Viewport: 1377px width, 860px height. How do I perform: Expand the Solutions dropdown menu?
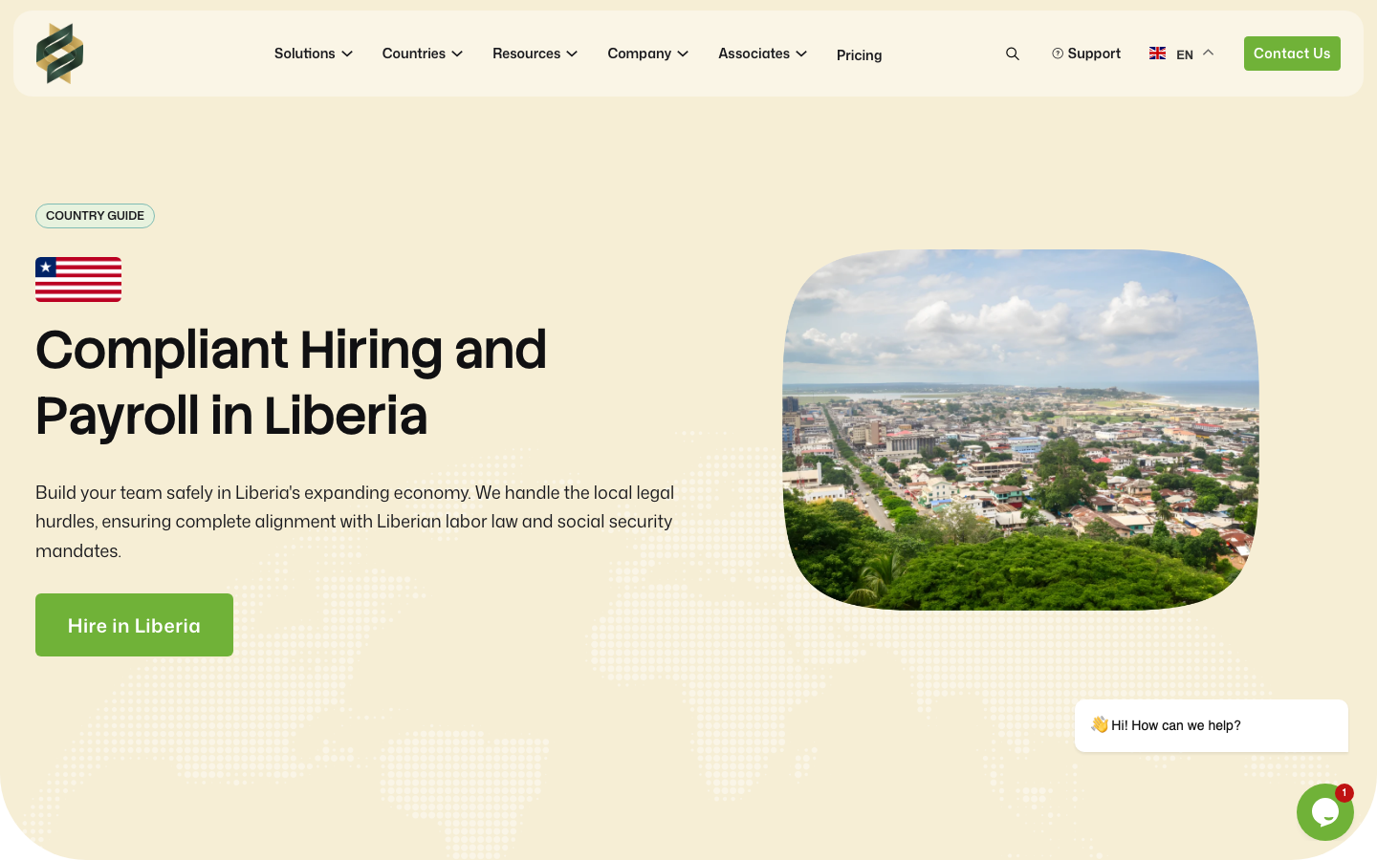314,54
